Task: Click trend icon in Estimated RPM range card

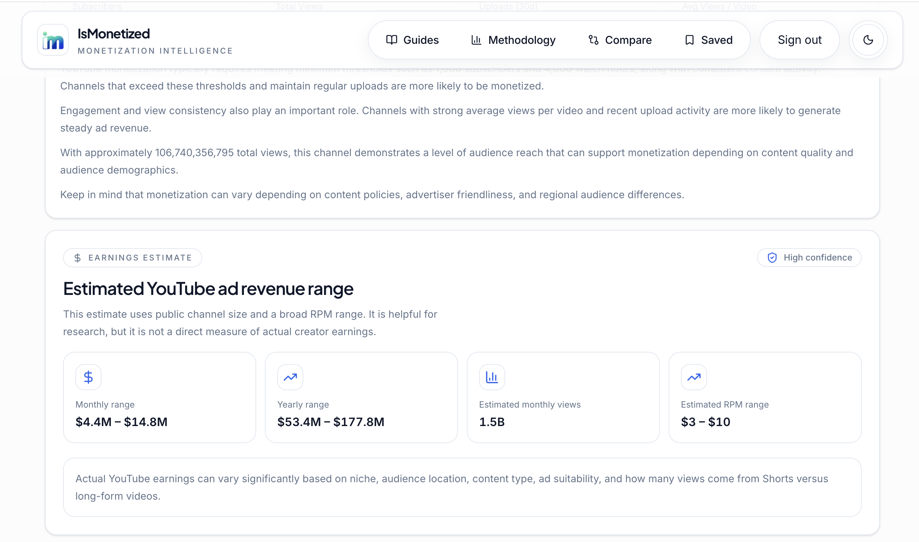Action: (694, 377)
